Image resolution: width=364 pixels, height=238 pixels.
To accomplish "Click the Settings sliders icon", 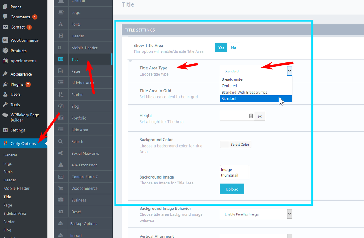I will (x=5, y=130).
